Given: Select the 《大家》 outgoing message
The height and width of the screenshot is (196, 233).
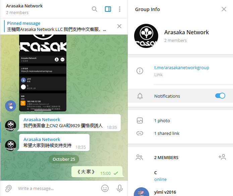Looking at the screenshot, I should [x=97, y=172].
